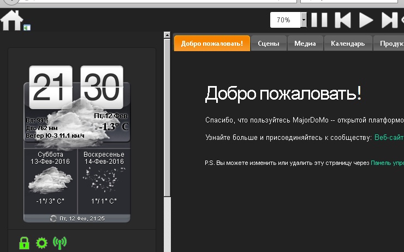404x252 pixels.
Task: Click the 1°/ 1° C° forecast temperature
Action: (x=104, y=201)
